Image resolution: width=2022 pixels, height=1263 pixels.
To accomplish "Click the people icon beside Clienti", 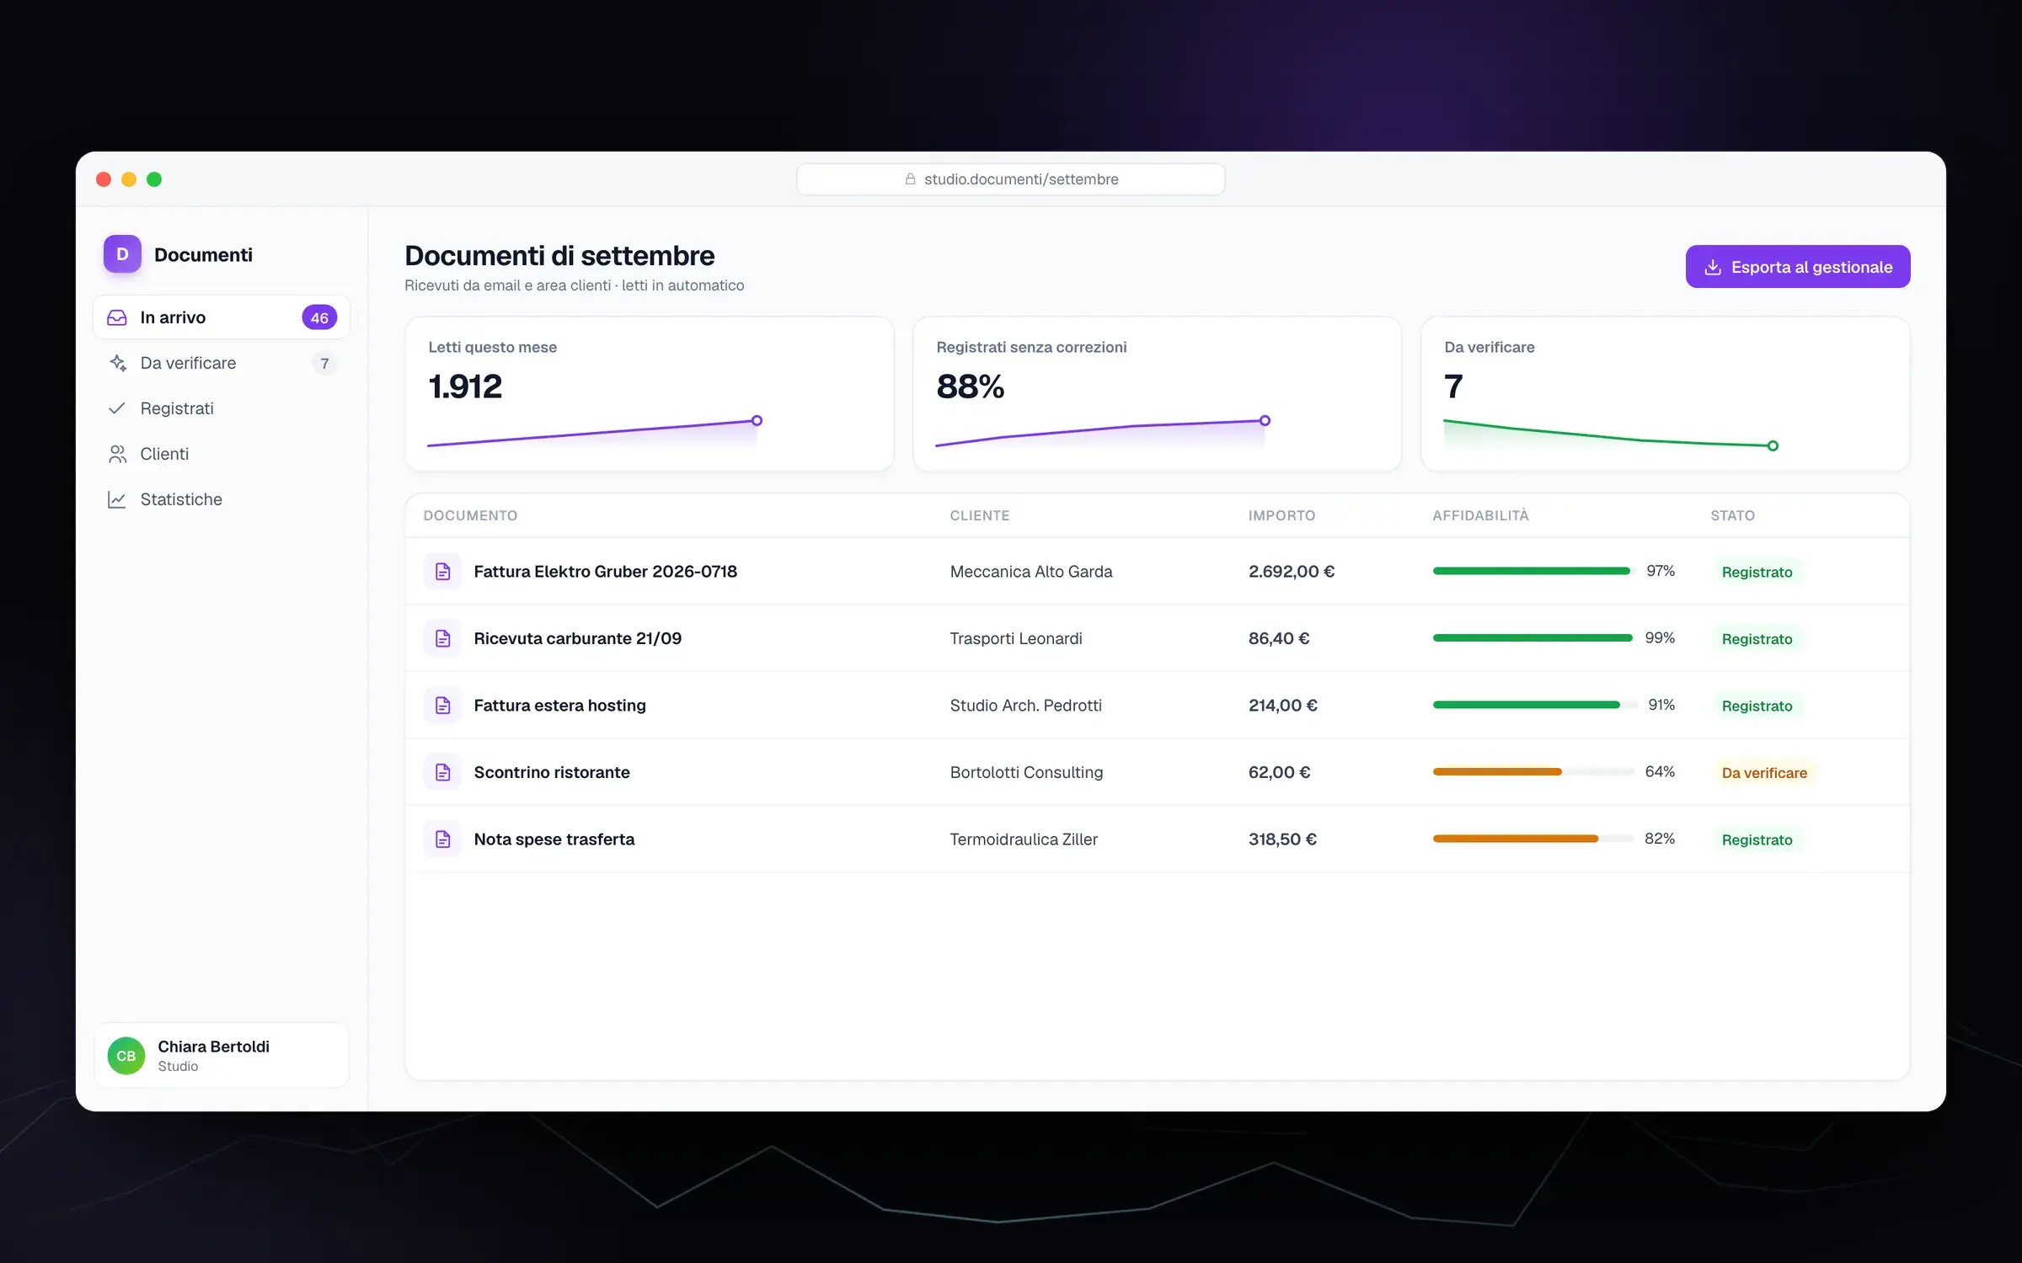I will click(117, 454).
